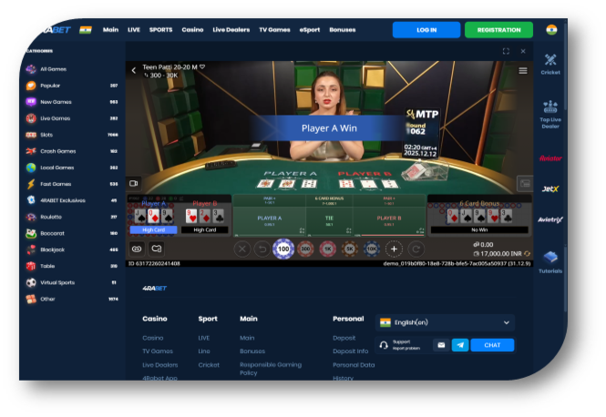Viewport: 606px width, 417px height.
Task: Click the LOG IN button
Action: [x=426, y=30]
